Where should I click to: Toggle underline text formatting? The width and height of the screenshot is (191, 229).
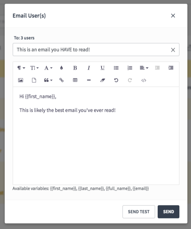[103, 68]
